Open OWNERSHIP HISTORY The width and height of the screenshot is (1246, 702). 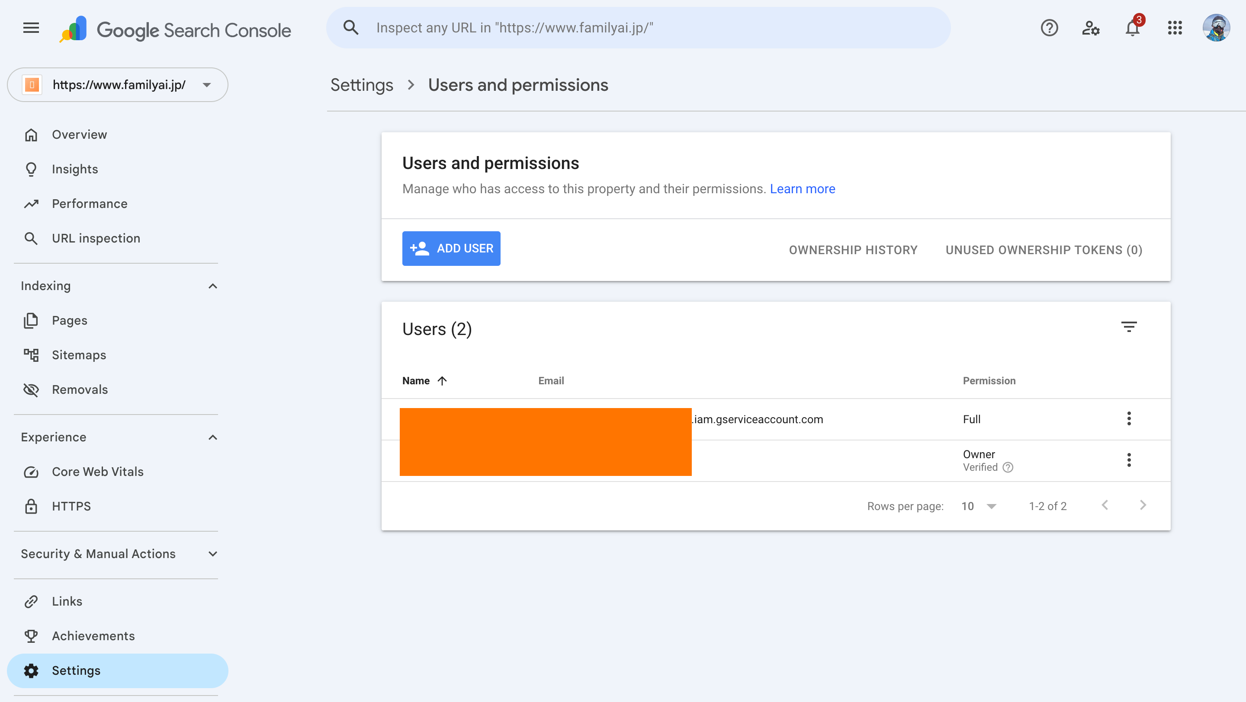(x=853, y=250)
